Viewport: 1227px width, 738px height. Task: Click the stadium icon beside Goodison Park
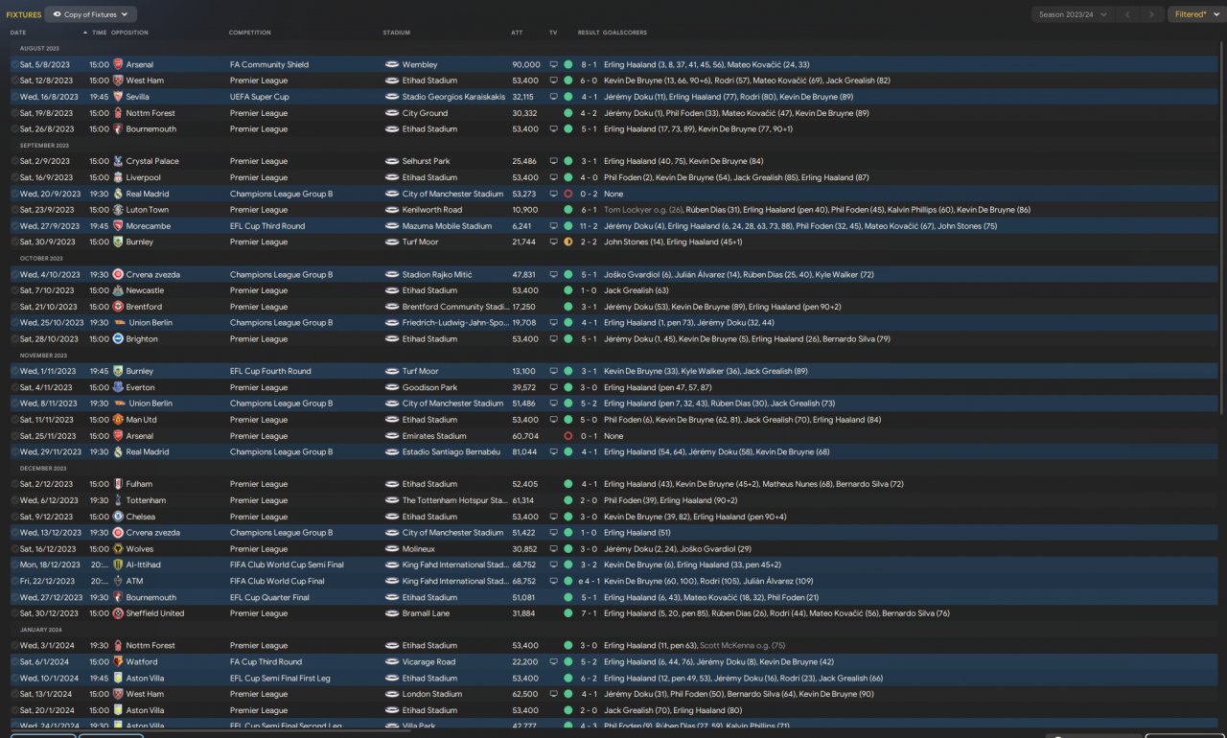tap(391, 387)
